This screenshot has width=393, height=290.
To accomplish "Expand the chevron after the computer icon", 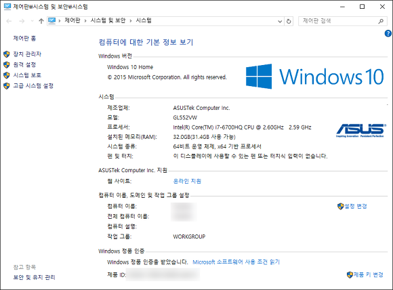I will coord(60,21).
